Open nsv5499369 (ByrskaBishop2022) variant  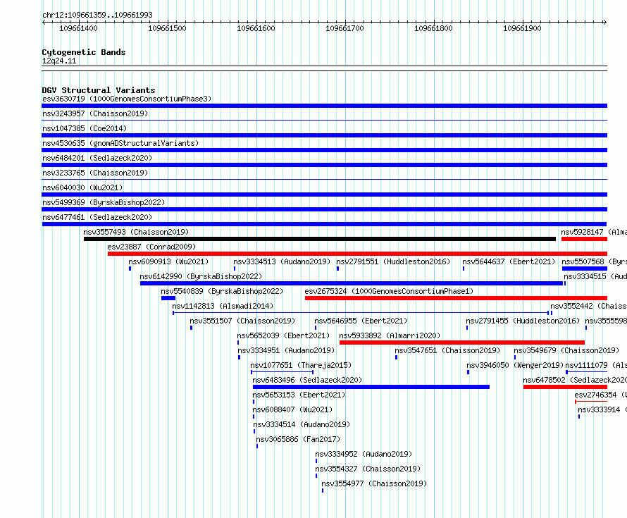(x=104, y=202)
